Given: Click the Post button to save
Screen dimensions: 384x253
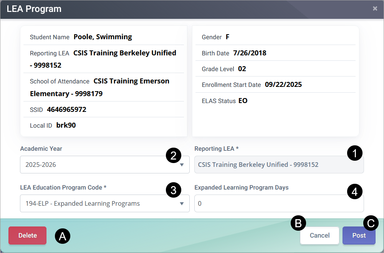Looking at the screenshot, I should [x=359, y=235].
